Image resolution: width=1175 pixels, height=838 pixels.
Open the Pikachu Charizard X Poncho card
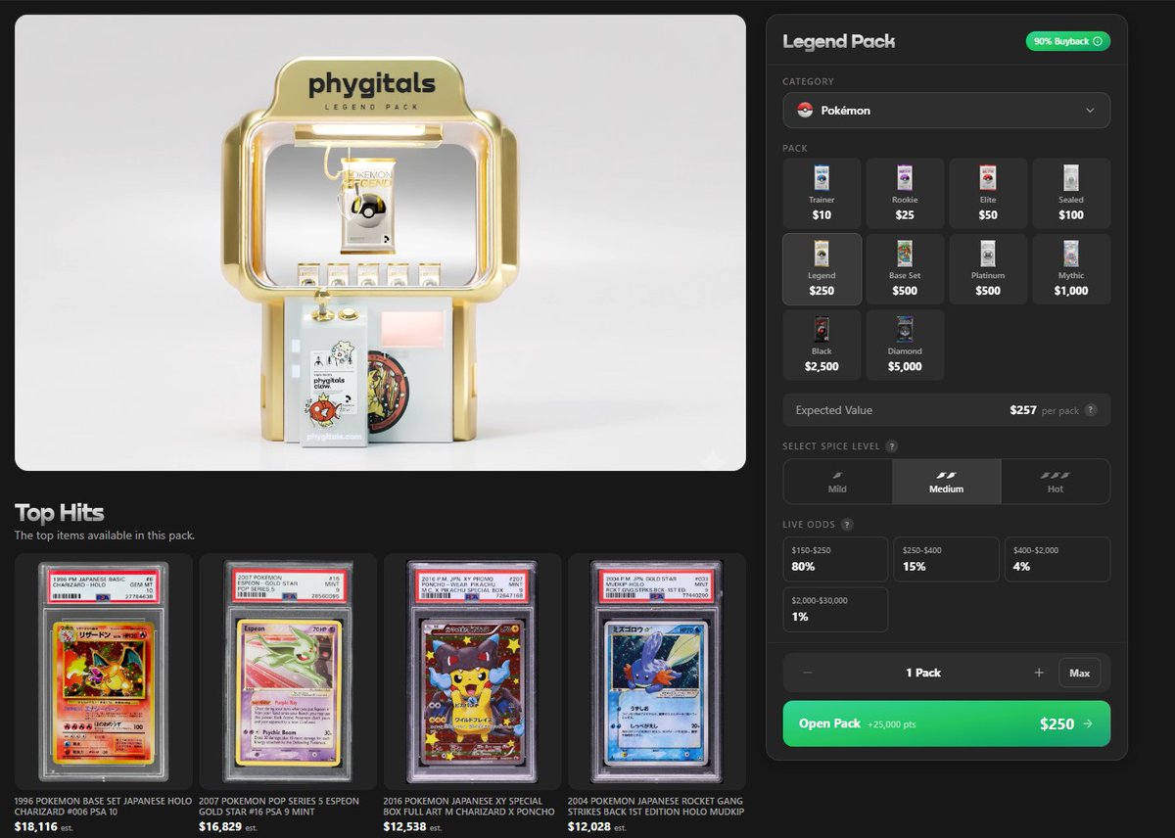(x=472, y=672)
